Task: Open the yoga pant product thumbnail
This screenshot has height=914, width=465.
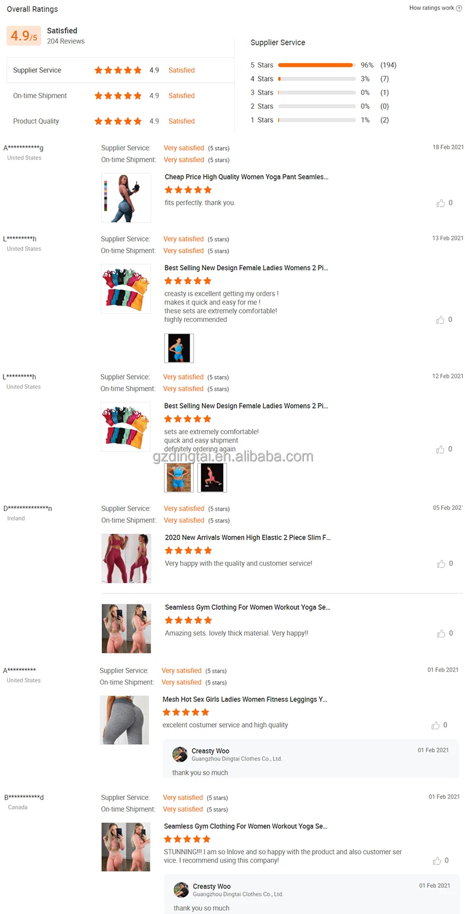Action: 126,198
